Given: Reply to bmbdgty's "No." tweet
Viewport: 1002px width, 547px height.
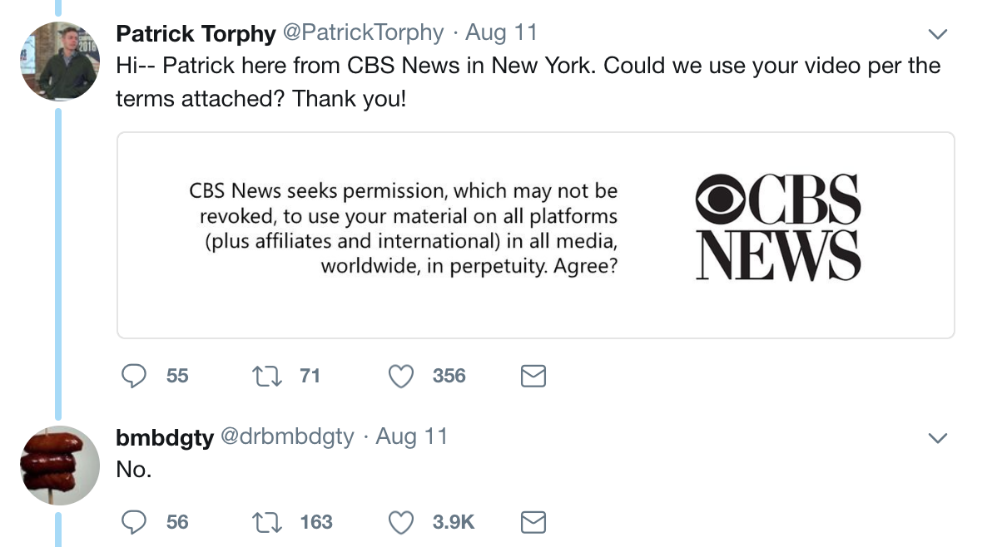Looking at the screenshot, I should pos(135,522).
